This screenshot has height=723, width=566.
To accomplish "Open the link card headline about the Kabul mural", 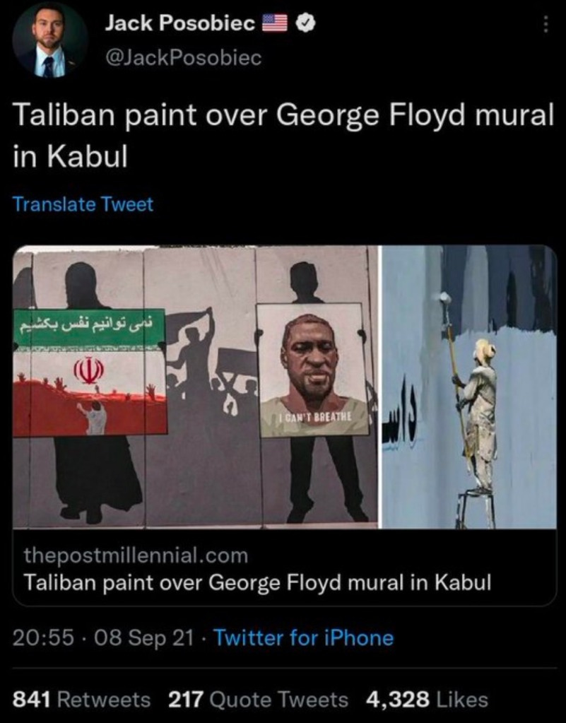I will (257, 582).
